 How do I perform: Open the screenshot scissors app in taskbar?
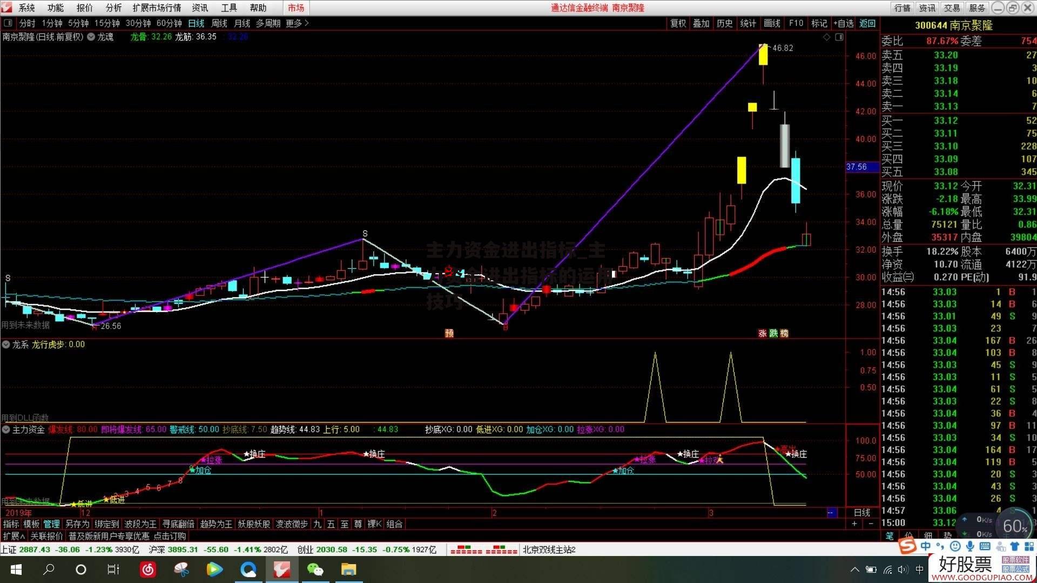coord(181,570)
